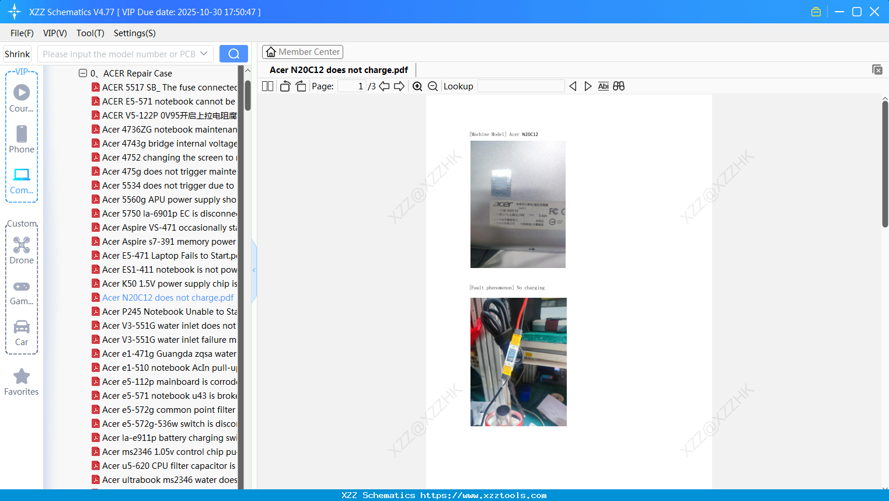
Task: Toggle the Abi whole-word match option
Action: point(604,86)
